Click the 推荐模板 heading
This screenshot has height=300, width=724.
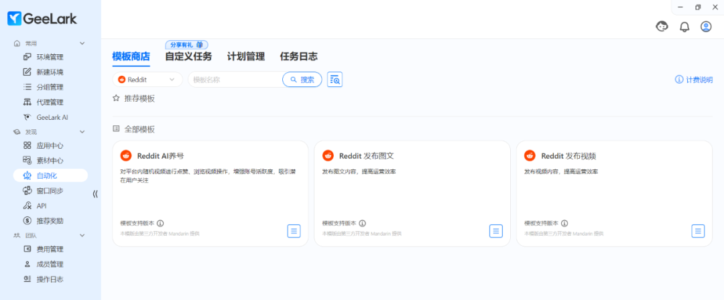[x=139, y=98]
